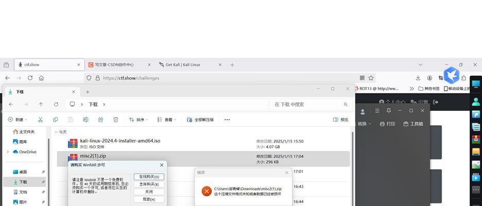Click 帮助(H) in WinRAR dialog
Viewport: 482px width, 206px height.
pos(149,199)
